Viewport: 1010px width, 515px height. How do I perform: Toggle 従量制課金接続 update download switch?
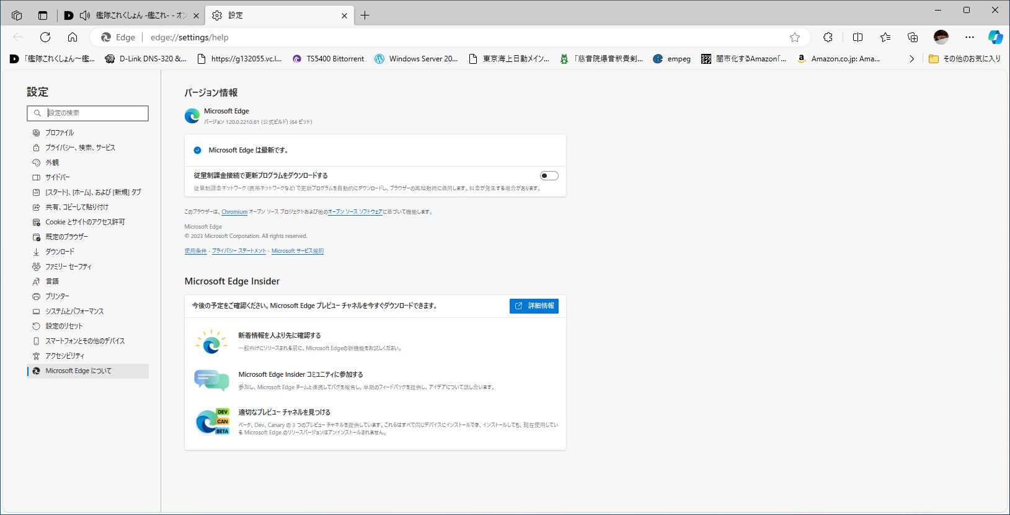coord(549,175)
